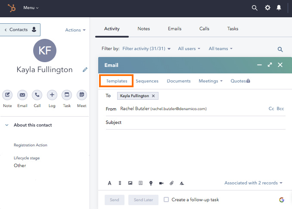This screenshot has width=292, height=209.
Task: Insert knowledge article via the lightbulb icon
Action: click(151, 183)
